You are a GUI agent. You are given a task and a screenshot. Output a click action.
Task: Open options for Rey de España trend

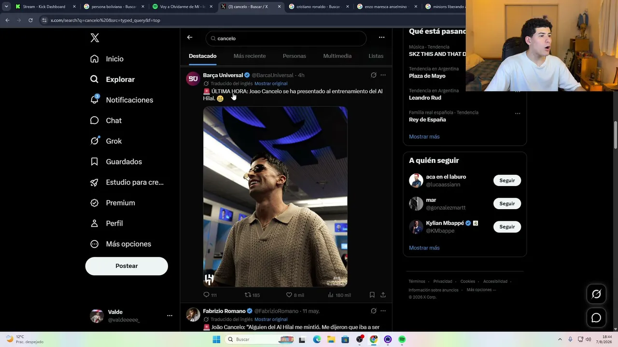click(518, 113)
